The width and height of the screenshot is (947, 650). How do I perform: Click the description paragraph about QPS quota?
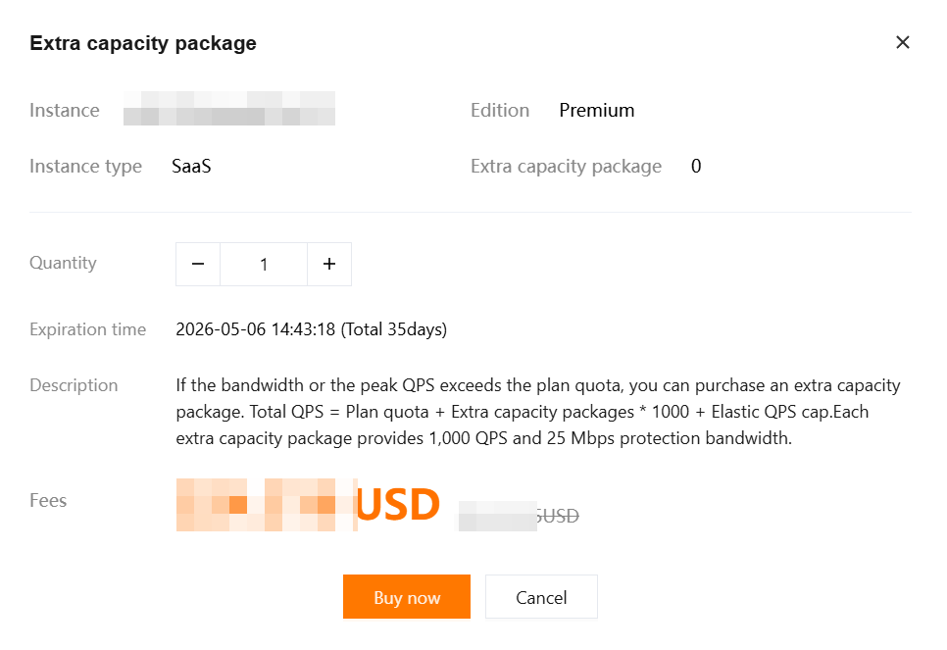point(537,412)
